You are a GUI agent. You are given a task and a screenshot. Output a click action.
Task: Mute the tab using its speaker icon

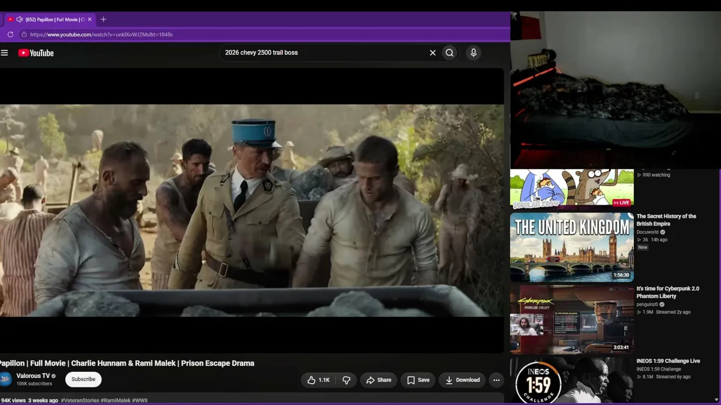click(20, 19)
